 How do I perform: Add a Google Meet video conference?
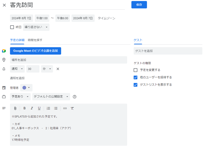pyautogui.click(x=36, y=51)
